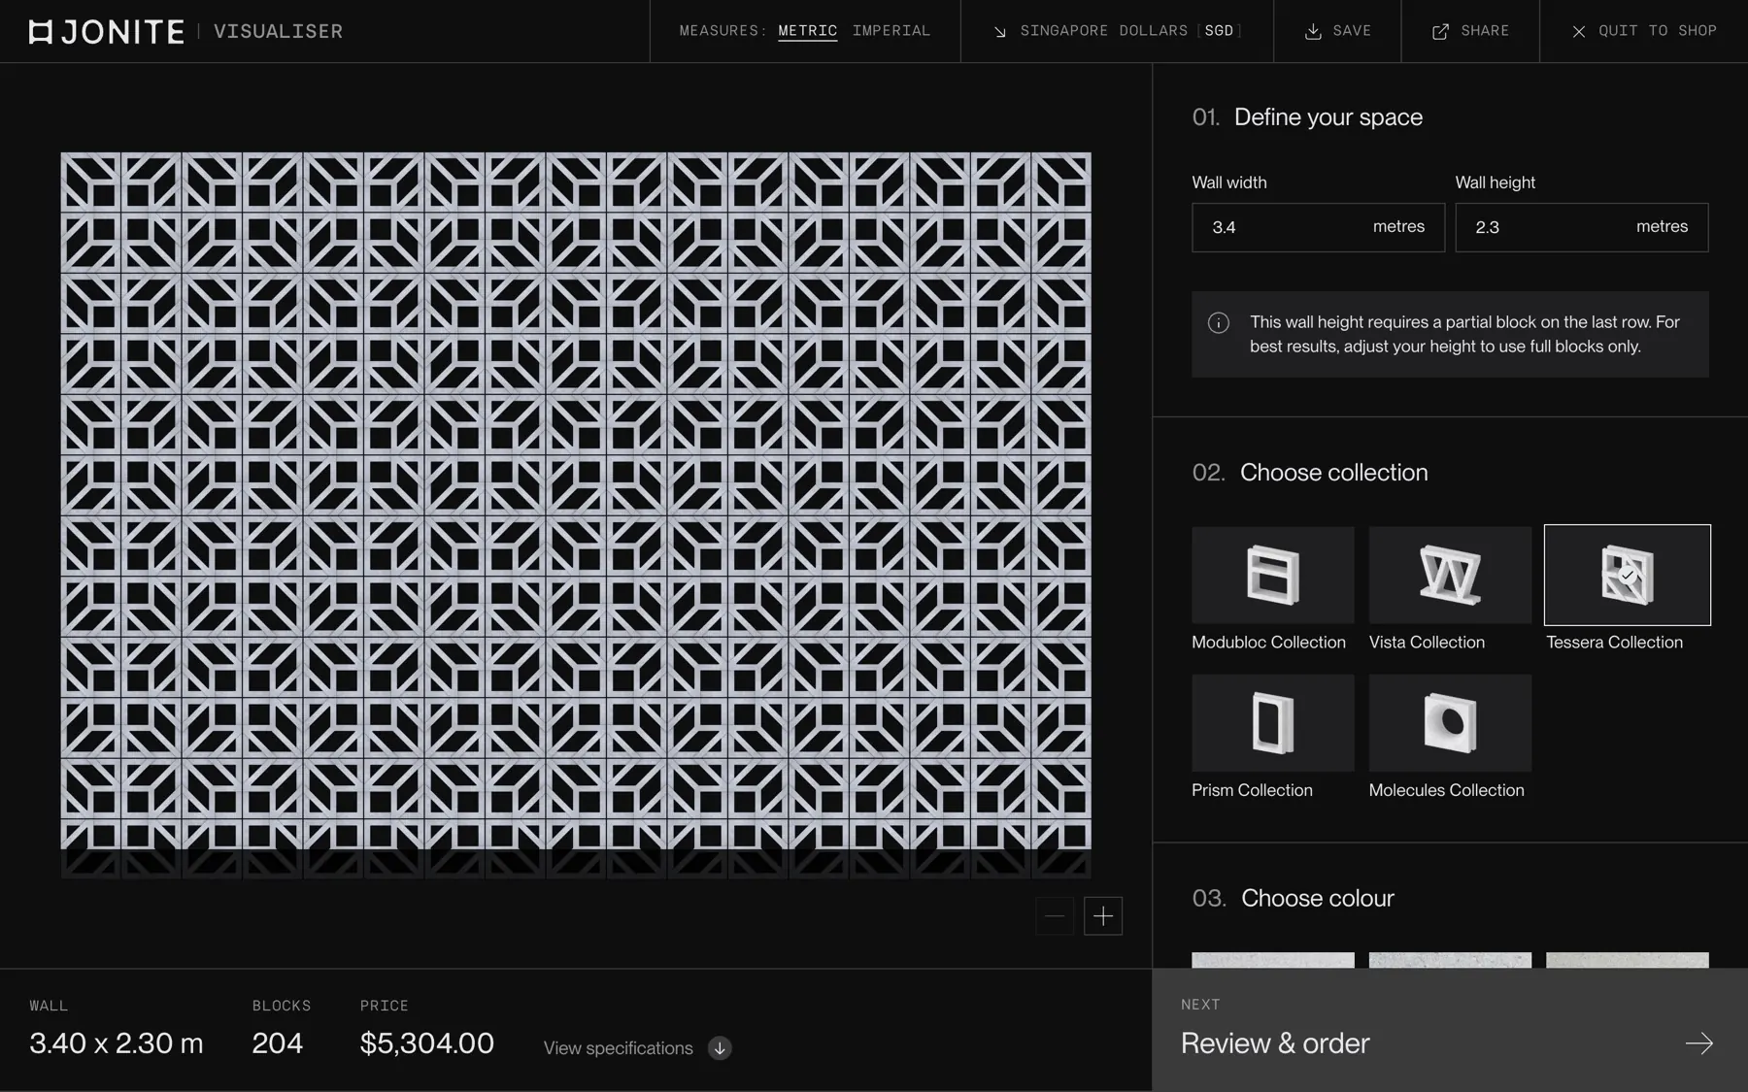The width and height of the screenshot is (1748, 1092).
Task: Click the Review & order arrow icon
Action: click(x=1699, y=1043)
